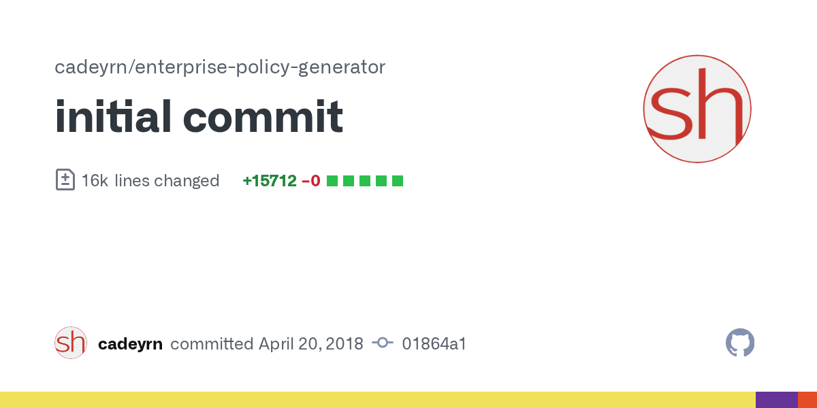Viewport: 817px width, 408px height.
Task: Click the middle green diff stat square
Action: tap(365, 181)
